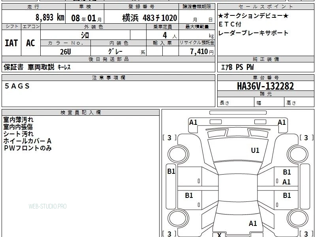This screenshot has width=316, height=237.
Task: Click the 高さ dimension cell
Action: click(x=299, y=103)
